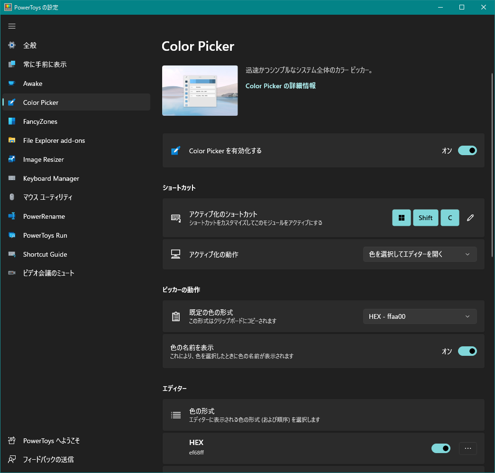Open the PowerToys Run settings page
The image size is (495, 473).
(76, 235)
